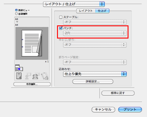Click the 標準に戻す button
This screenshot has width=147, height=117.
(118, 93)
